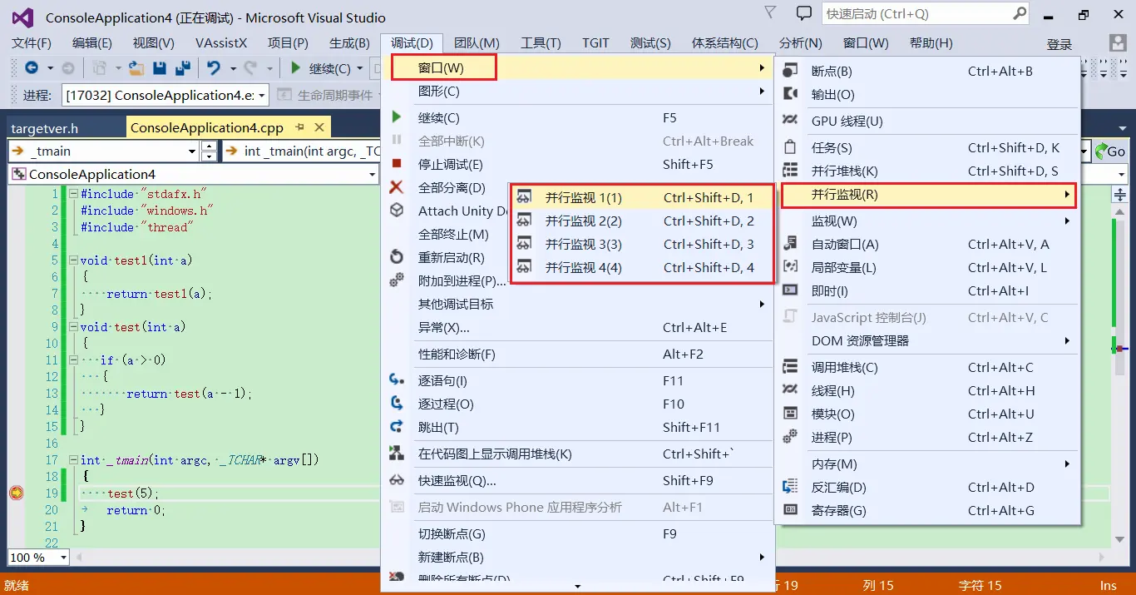Click the tasks clipboard icon next to 任务(S)

pos(791,148)
